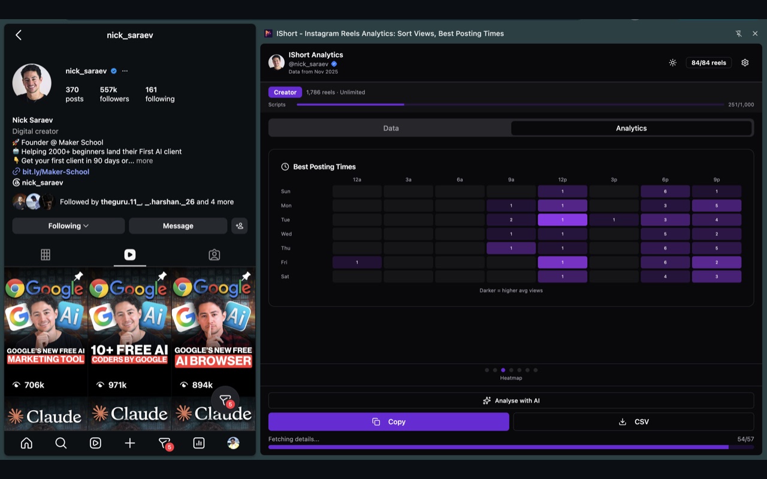The image size is (767, 479).
Task: Click the '1,786 reels · Unlimited' text
Action: [336, 92]
